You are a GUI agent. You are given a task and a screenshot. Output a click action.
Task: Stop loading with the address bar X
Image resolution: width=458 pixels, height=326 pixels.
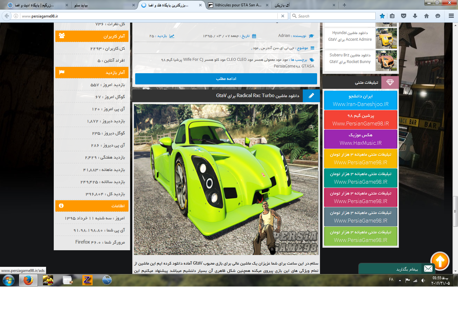point(283,16)
